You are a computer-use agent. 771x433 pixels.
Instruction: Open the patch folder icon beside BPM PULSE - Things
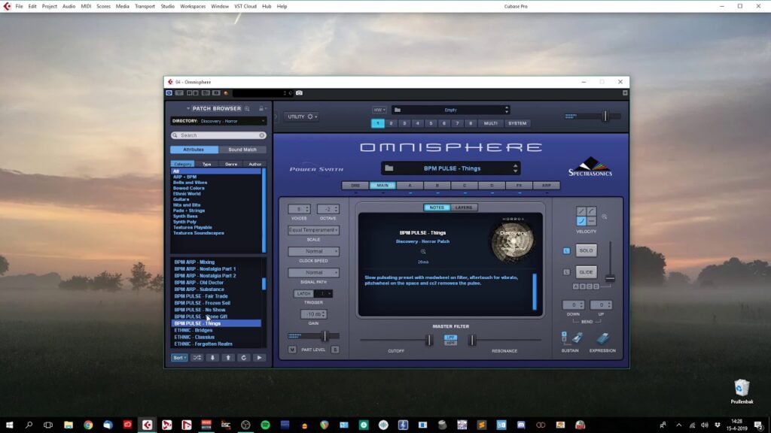389,168
